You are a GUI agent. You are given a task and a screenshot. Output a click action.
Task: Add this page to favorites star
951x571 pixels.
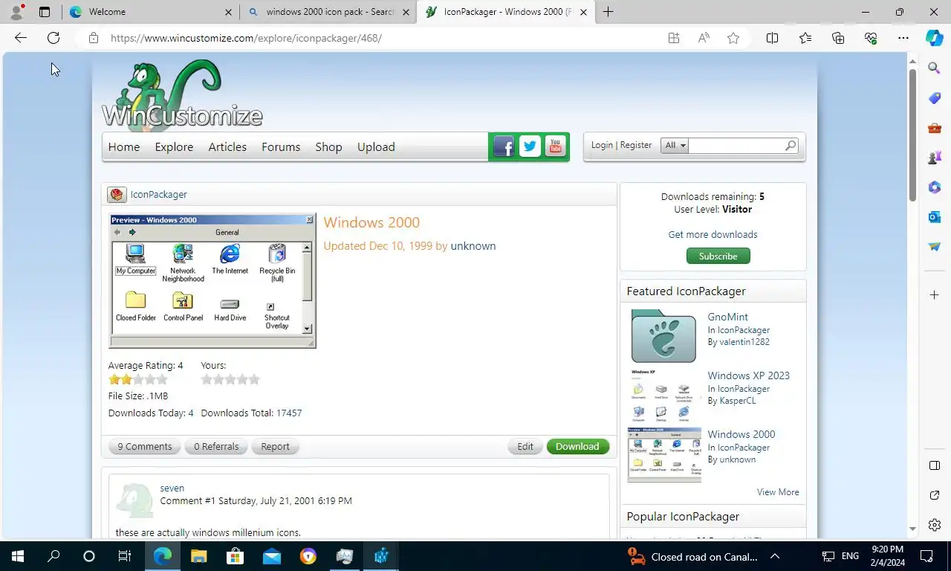coord(733,38)
